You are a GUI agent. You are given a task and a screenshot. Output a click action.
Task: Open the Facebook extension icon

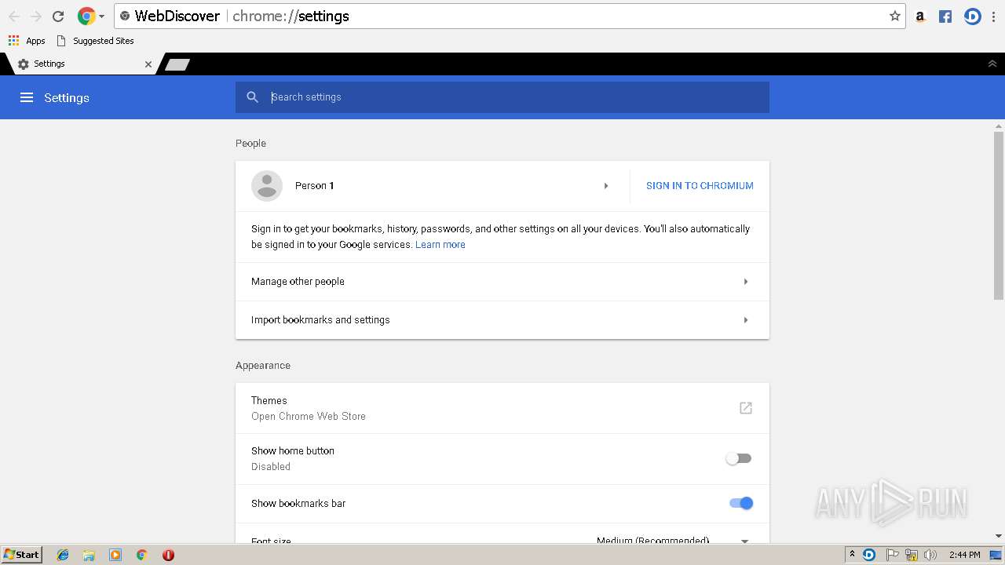[945, 16]
